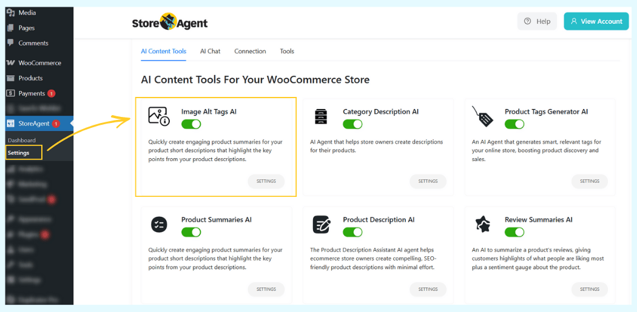This screenshot has width=637, height=312.
Task: Click the StoreAgent logo in header
Action: click(170, 22)
